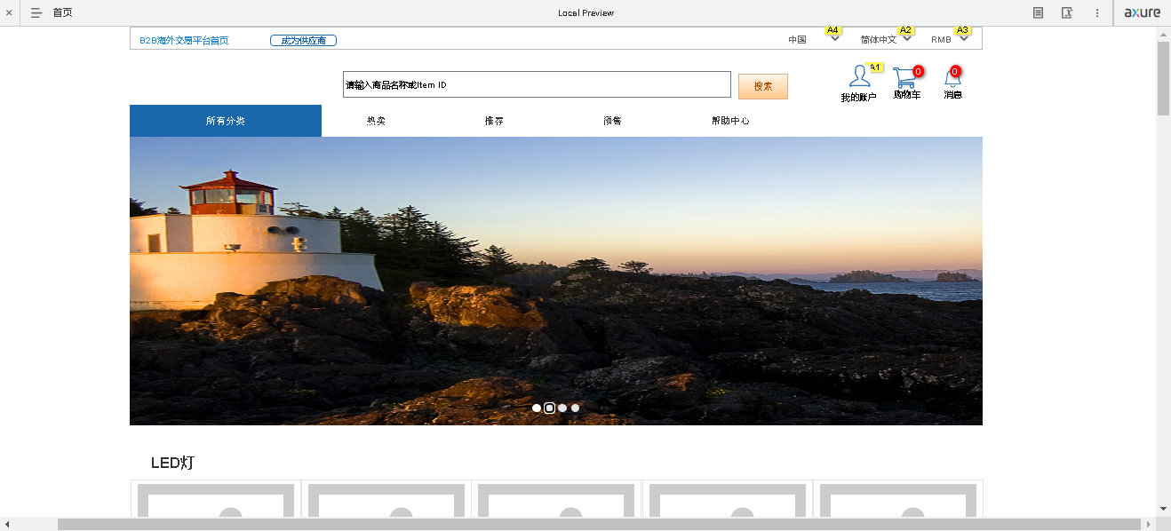Click the horizontal scrollbar left arrow

7,524
